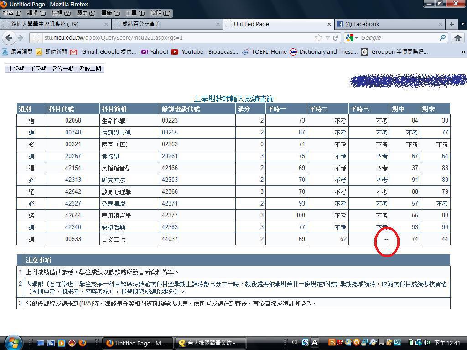The image size is (467, 350).
Task: Click the volume speaker tray icon
Action: [426, 342]
